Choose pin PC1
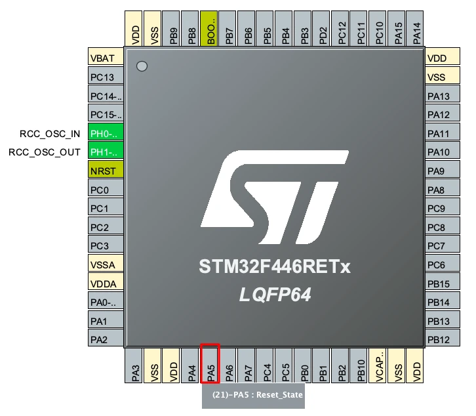 pyautogui.click(x=106, y=206)
